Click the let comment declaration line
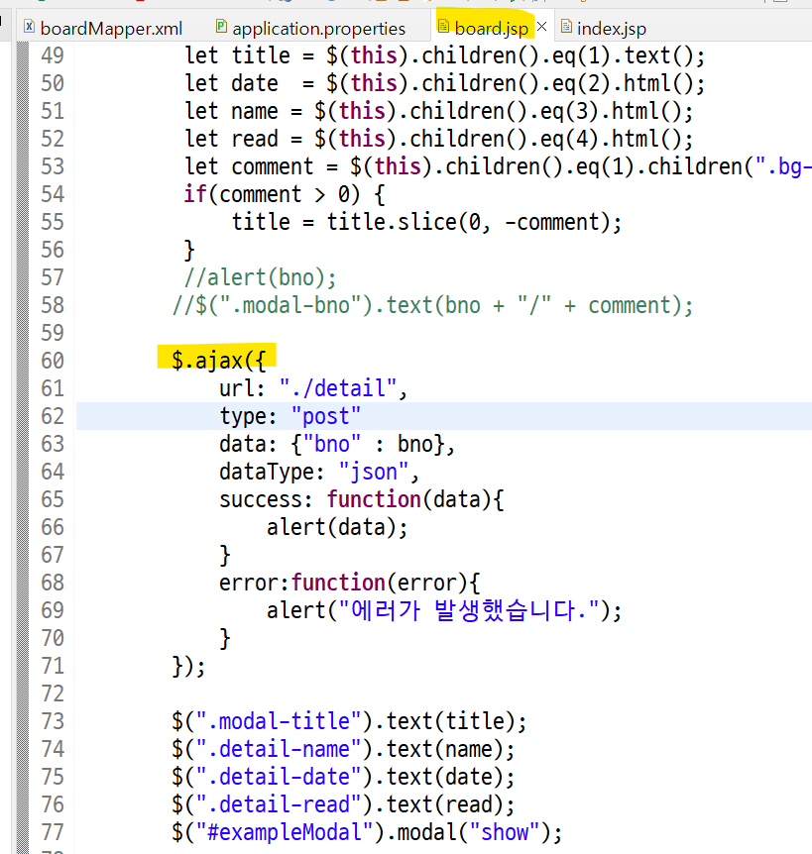 (x=498, y=166)
